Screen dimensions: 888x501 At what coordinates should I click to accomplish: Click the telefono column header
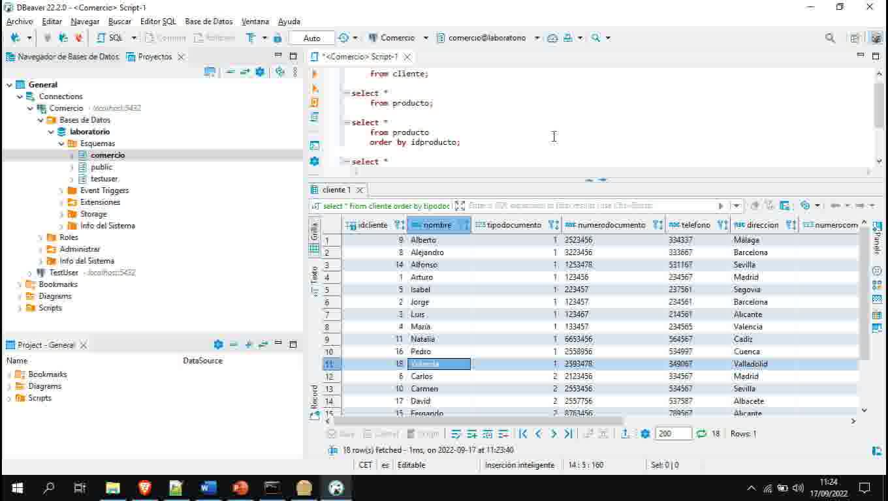[x=696, y=225]
